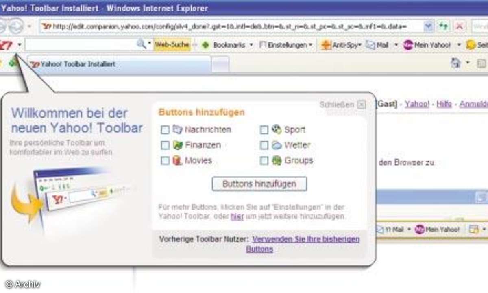Click the Anmelden link at page top
The image size is (488, 293).
pos(474,104)
